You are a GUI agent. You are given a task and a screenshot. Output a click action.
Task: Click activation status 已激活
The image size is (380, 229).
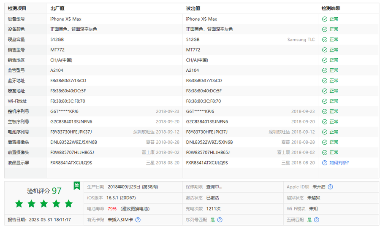point(212,198)
